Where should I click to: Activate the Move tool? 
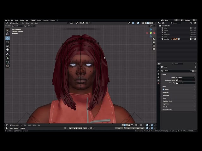(x=8, y=38)
